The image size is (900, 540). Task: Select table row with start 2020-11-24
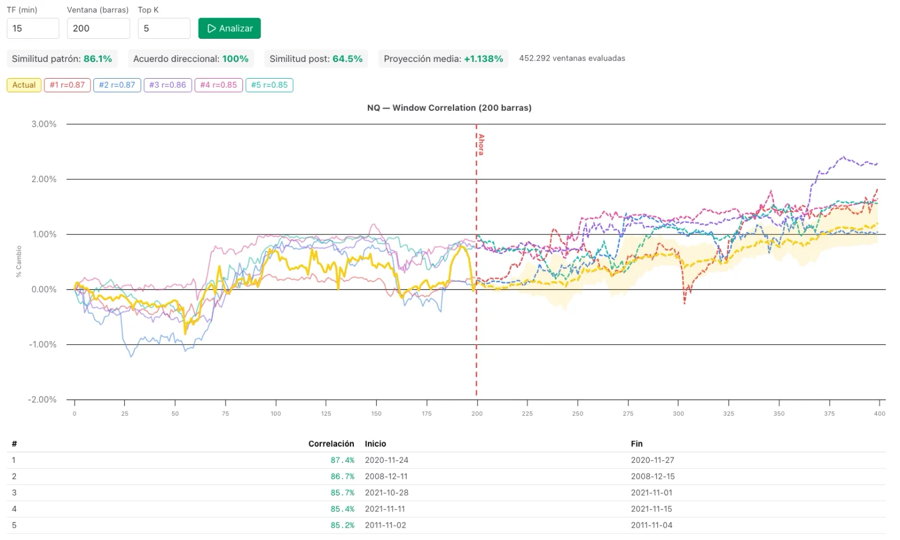coord(446,460)
